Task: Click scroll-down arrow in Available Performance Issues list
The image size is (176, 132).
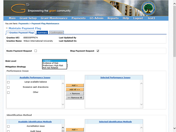Action: [x=63, y=105]
